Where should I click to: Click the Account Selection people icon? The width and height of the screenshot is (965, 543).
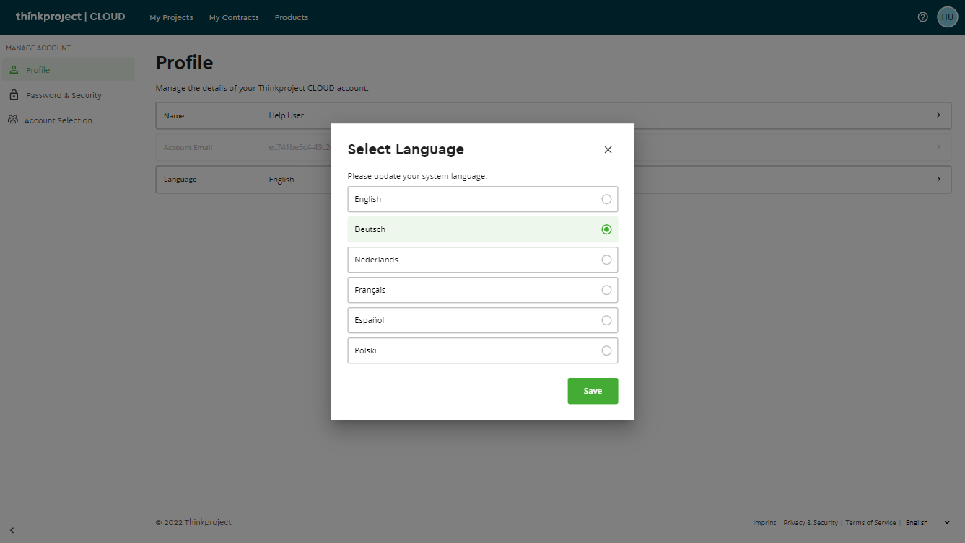13,120
